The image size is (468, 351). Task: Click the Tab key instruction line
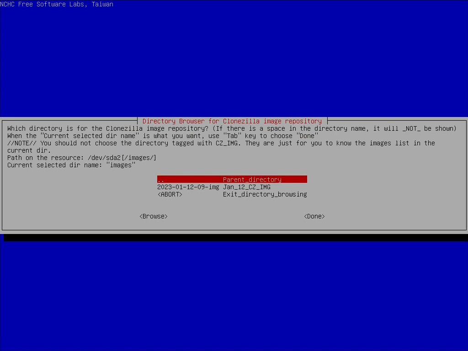[x=162, y=136]
